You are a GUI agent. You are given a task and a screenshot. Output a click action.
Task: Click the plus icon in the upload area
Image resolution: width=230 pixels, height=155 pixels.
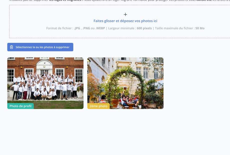(125, 14)
